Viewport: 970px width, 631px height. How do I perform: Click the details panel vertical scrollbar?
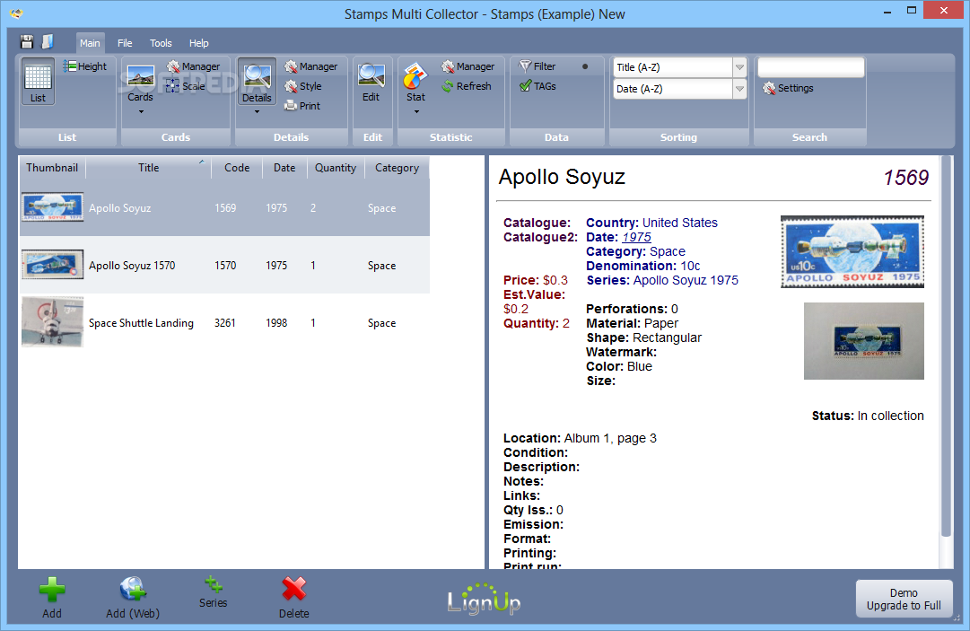click(946, 346)
